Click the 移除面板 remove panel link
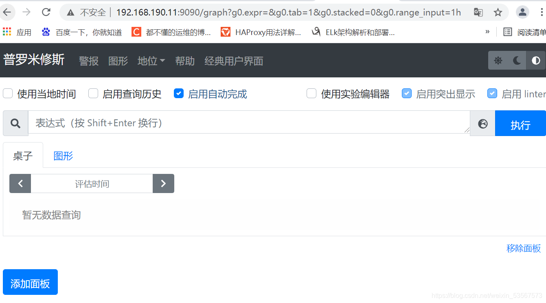 tap(524, 248)
